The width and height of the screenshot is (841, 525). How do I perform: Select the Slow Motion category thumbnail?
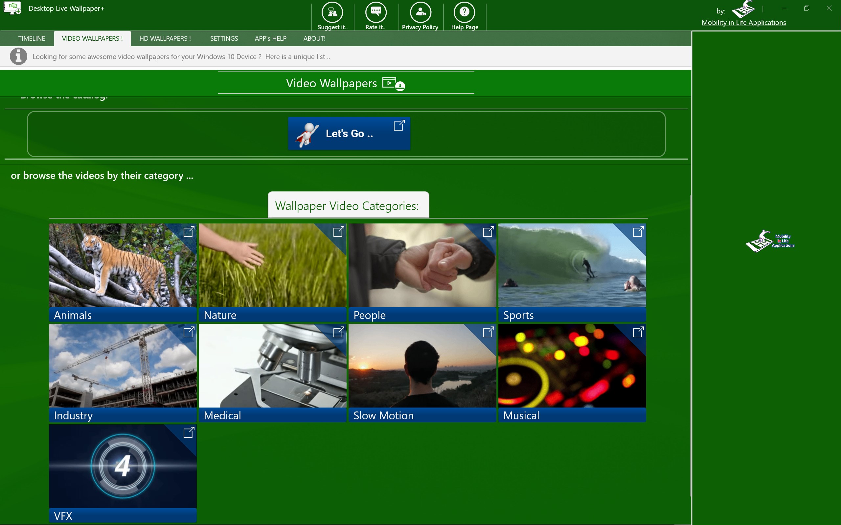click(422, 366)
